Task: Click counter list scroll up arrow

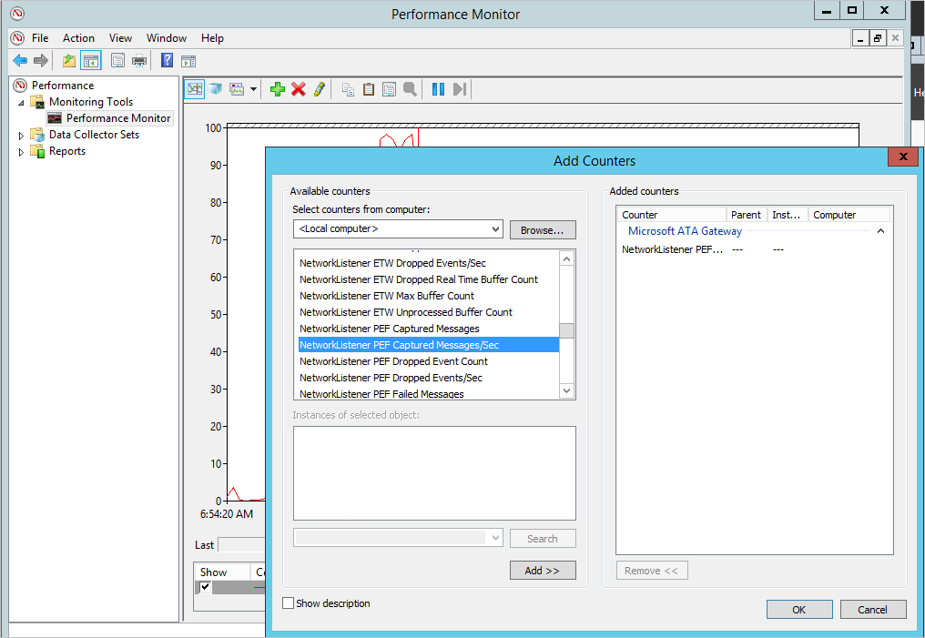Action: point(567,258)
